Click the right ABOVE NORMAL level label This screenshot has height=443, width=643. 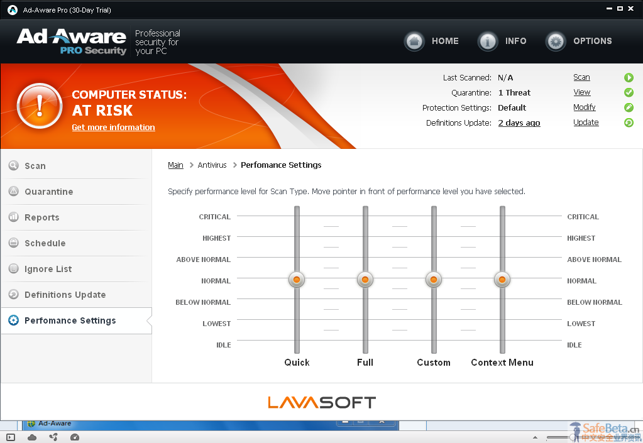click(x=594, y=260)
